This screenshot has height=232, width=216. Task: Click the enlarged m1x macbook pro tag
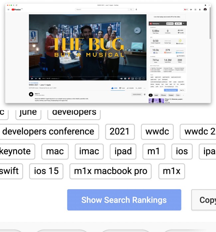tap(111, 171)
